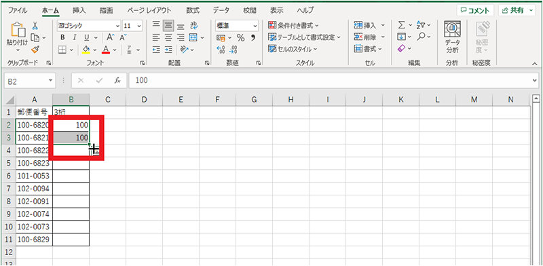Center text horizontally

[x=168, y=37]
